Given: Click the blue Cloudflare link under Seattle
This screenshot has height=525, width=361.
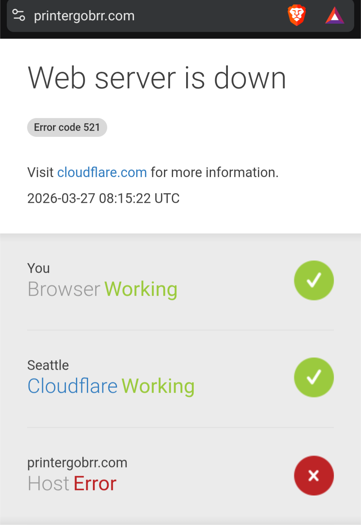Looking at the screenshot, I should tap(73, 386).
